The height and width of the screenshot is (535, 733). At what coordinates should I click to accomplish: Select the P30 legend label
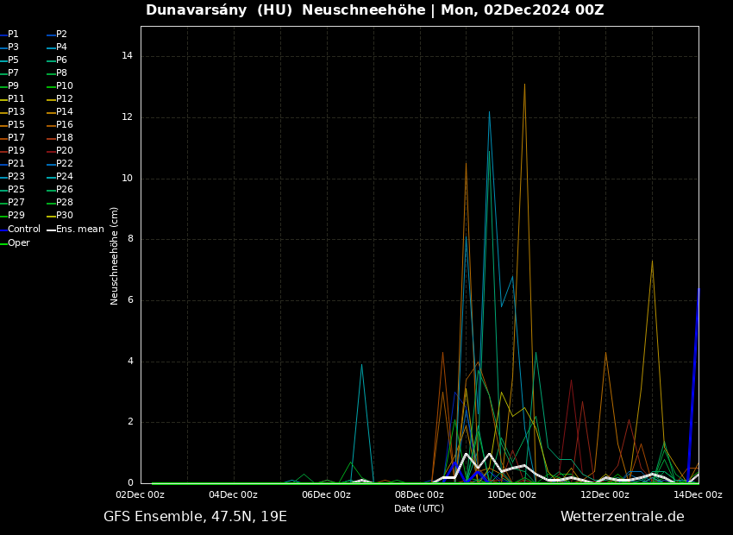pos(65,216)
